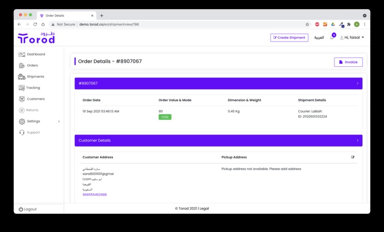Image resolution: width=384 pixels, height=232 pixels.
Task: Click the Invoice button
Action: (348, 62)
